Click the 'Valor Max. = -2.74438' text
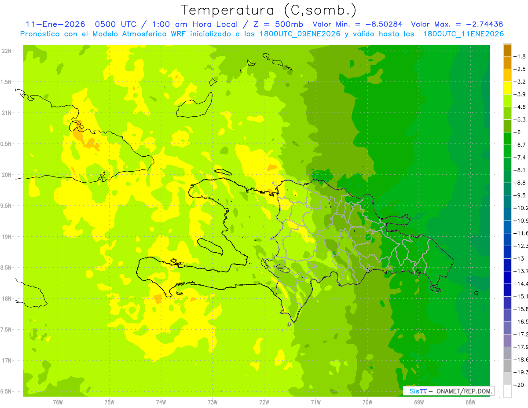This screenshot has width=528, height=408. click(x=457, y=24)
